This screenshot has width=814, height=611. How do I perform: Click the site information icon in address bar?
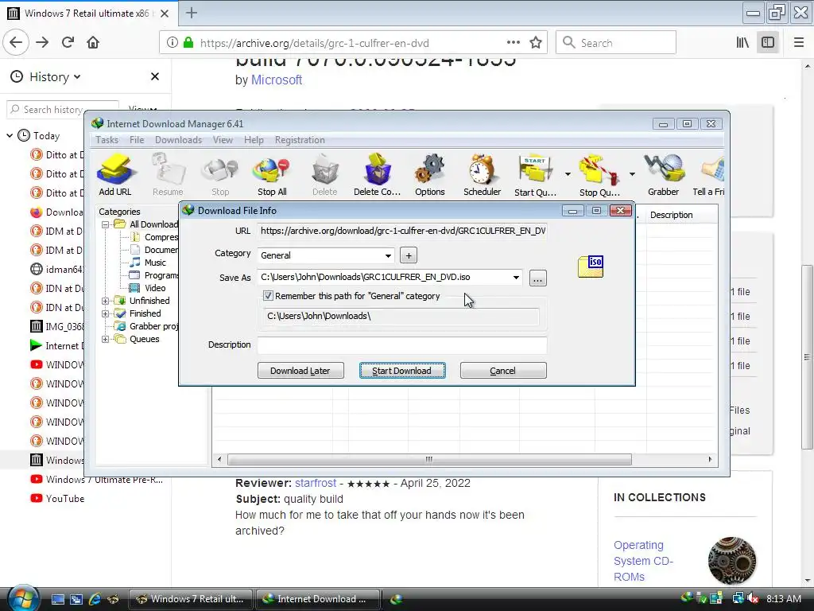(172, 43)
